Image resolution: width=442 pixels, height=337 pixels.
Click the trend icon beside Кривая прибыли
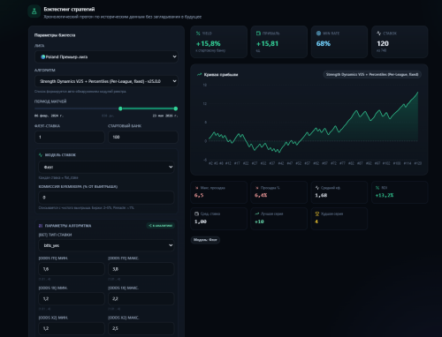click(200, 75)
